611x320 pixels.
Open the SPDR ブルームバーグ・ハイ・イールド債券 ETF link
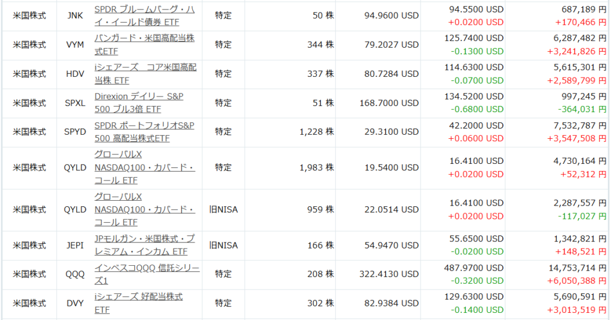click(x=144, y=15)
